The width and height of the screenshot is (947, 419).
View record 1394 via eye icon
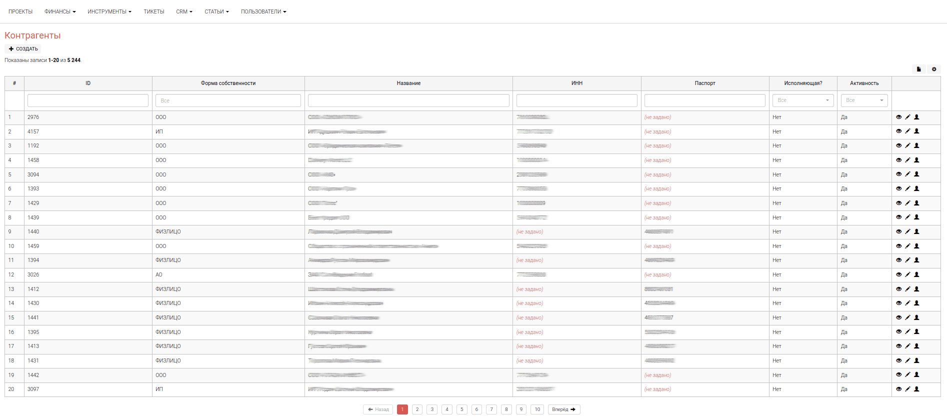point(898,260)
